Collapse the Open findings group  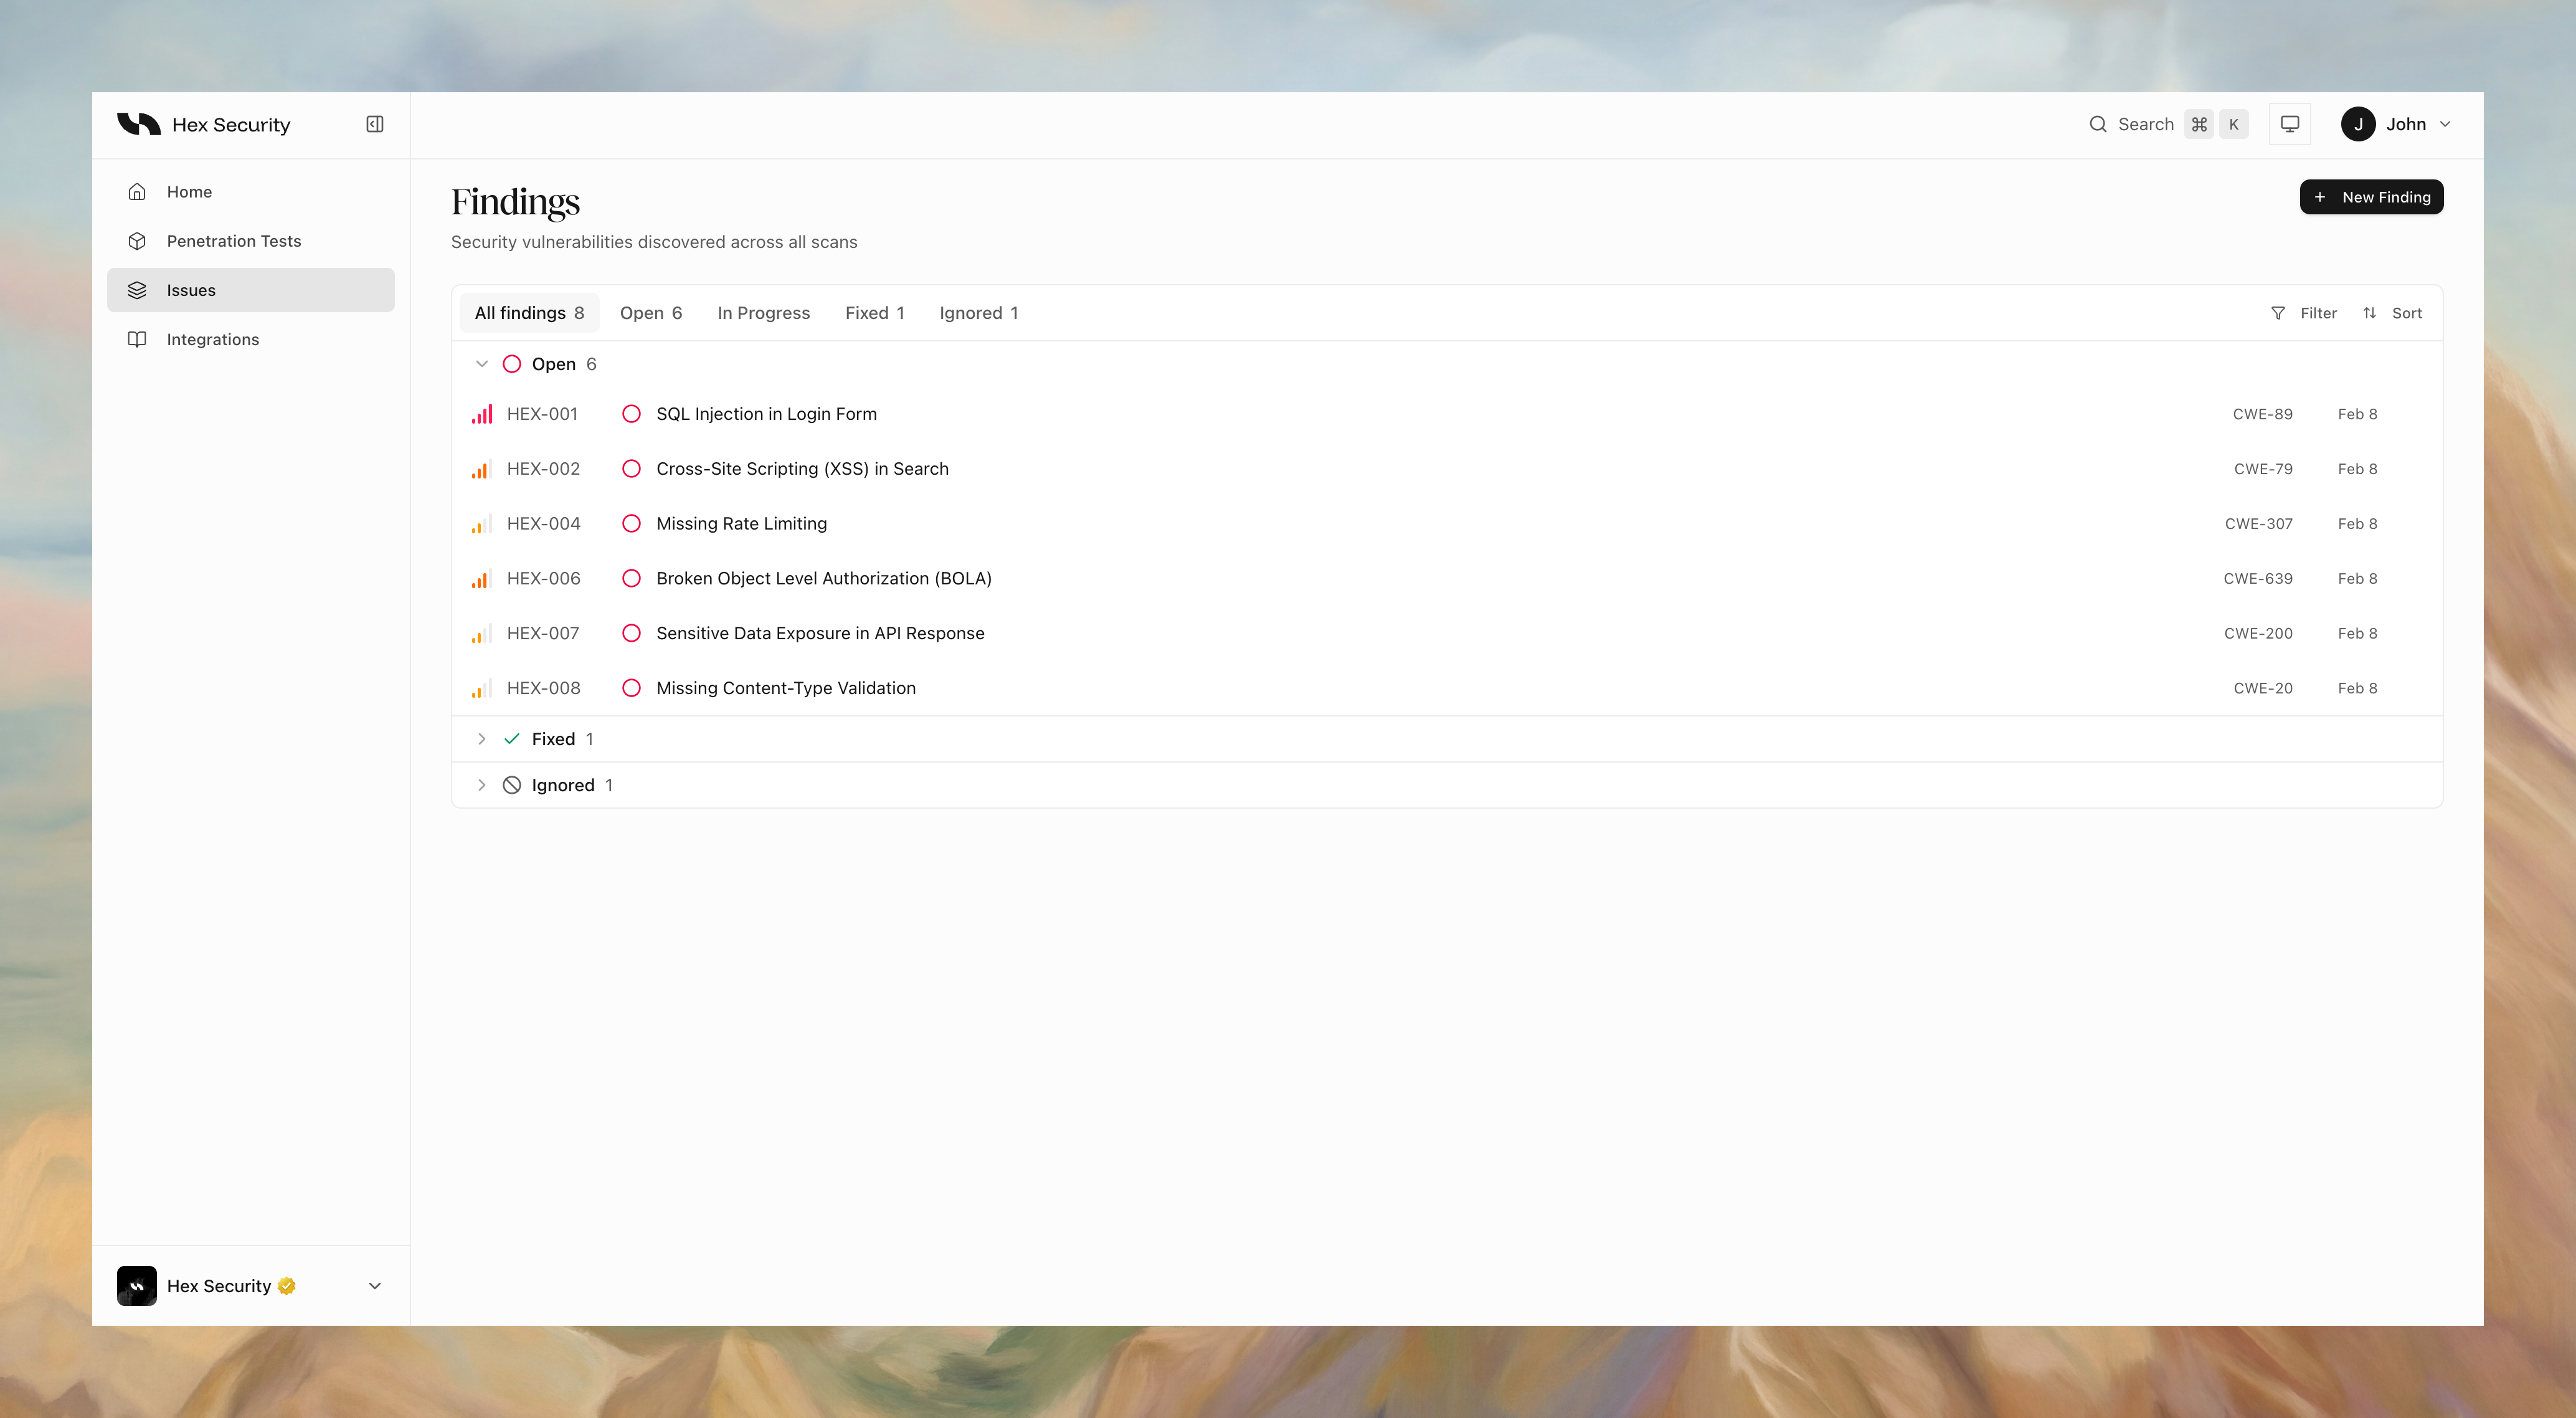tap(481, 364)
